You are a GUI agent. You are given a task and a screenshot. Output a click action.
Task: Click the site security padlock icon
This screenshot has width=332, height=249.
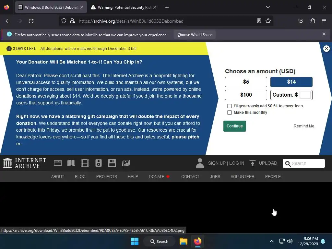(x=73, y=21)
